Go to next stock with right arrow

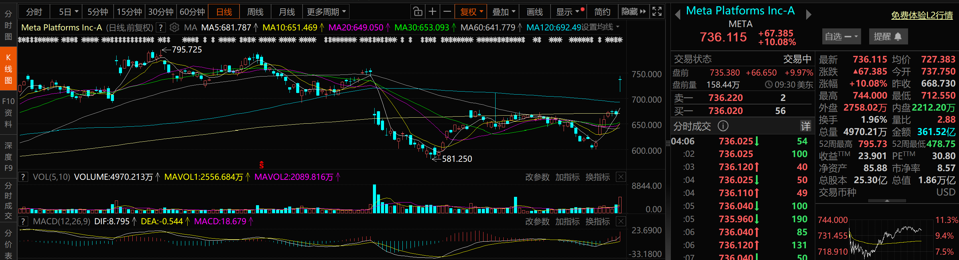808,15
